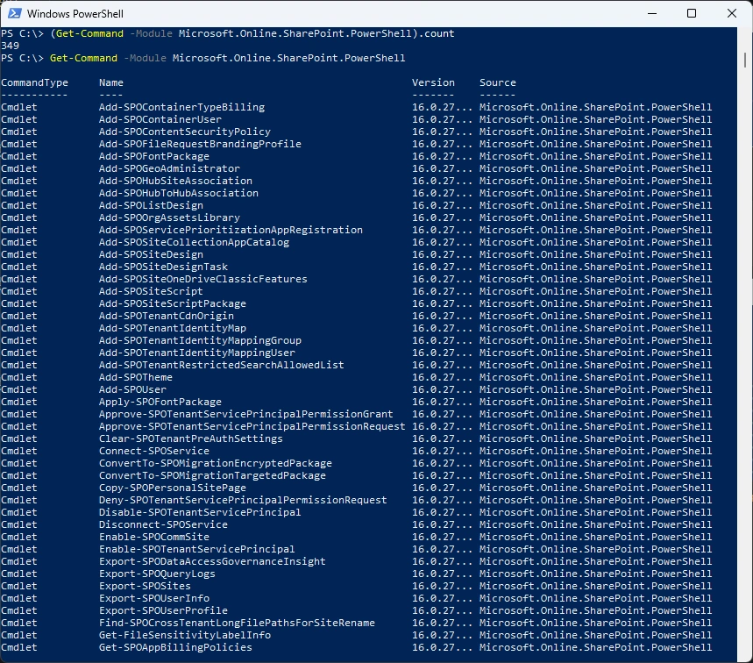This screenshot has height=663, width=753.
Task: Click the PowerShell icon in title bar
Action: click(x=13, y=13)
